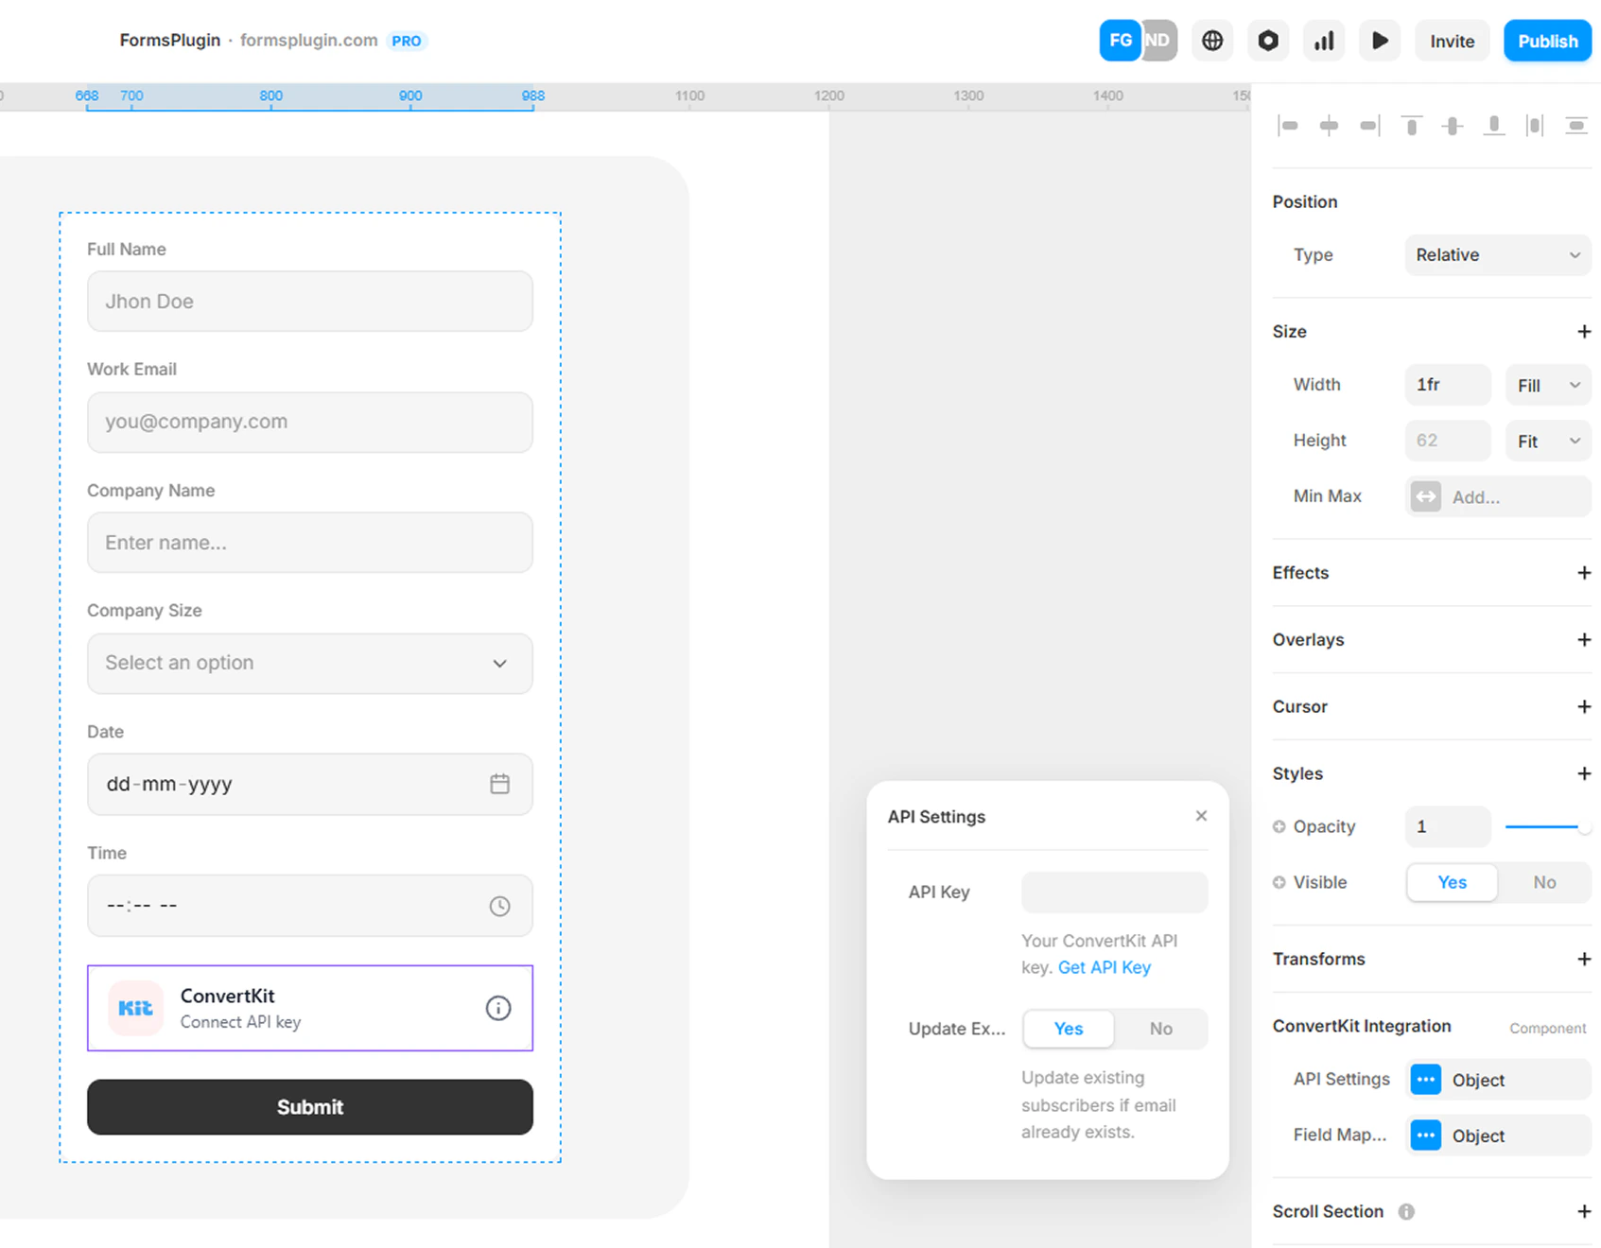
Task: Adjust the Opacity slider
Action: tap(1547, 827)
